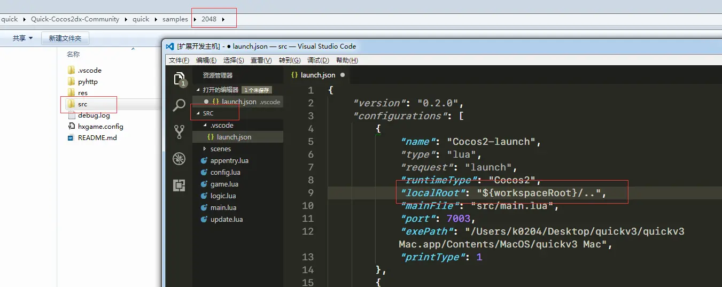Click the 新建文件夹 button
Screen dimensions: 722x287
pyautogui.click(x=65, y=38)
